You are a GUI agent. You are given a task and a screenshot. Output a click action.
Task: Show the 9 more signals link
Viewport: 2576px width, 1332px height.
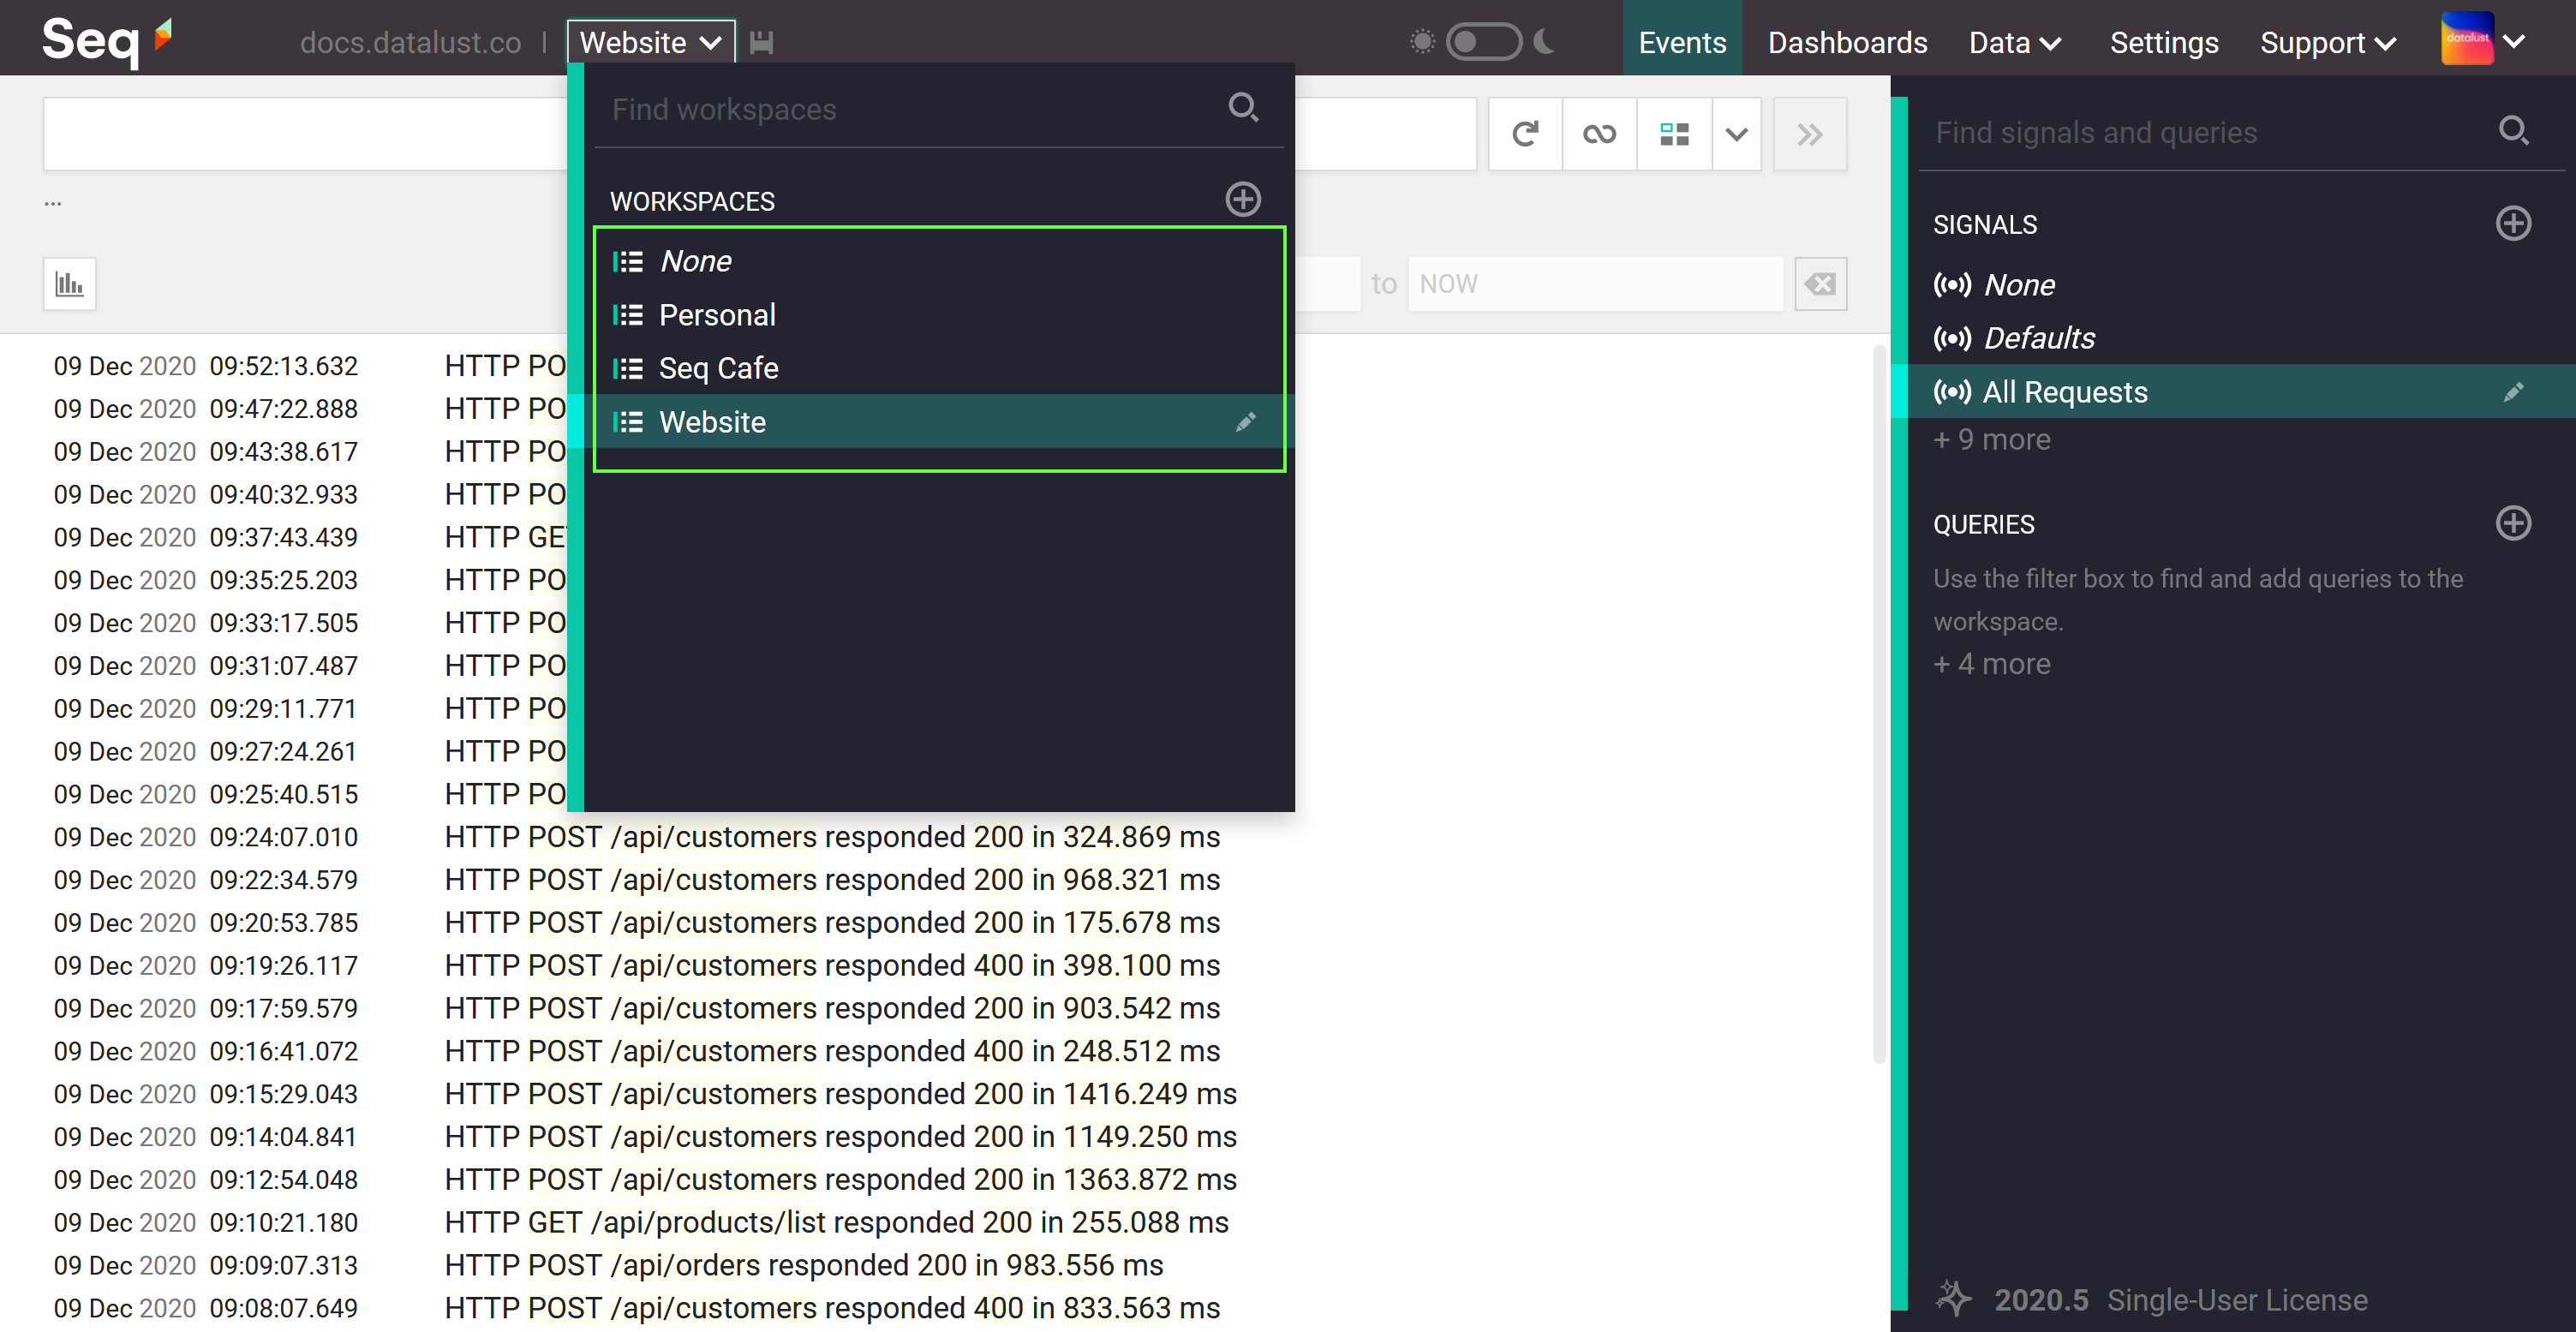click(x=1991, y=440)
